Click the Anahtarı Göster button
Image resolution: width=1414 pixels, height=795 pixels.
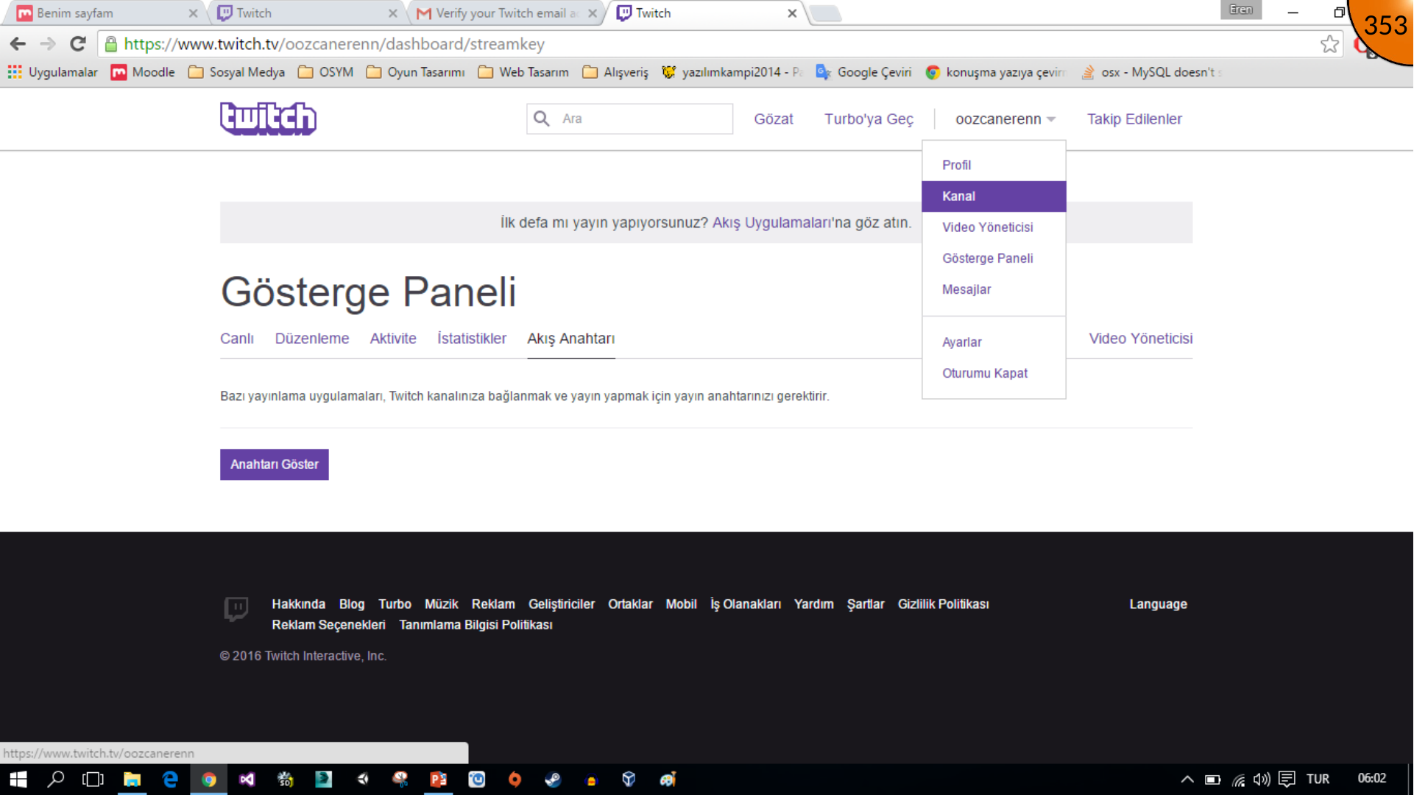tap(275, 464)
